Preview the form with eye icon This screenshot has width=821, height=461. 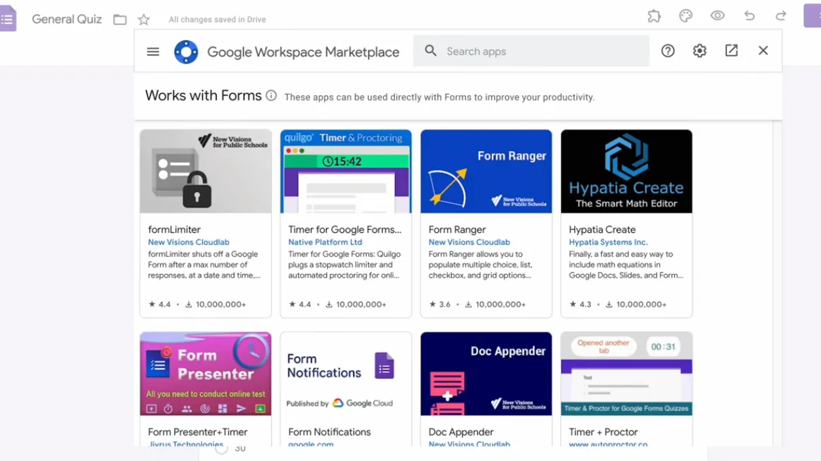tap(717, 16)
